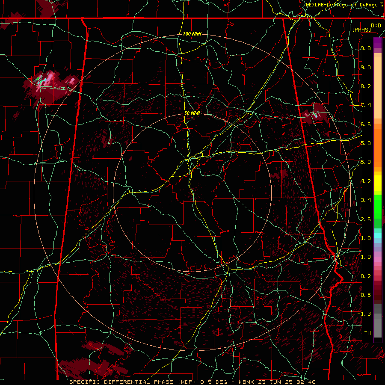
Task: Select the 0.2 value on the scale
Action: [366, 276]
